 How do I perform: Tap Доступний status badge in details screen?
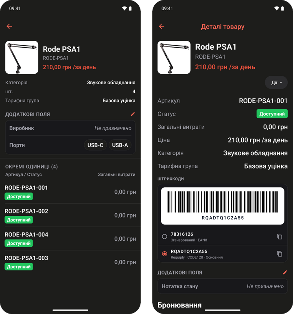(272, 114)
